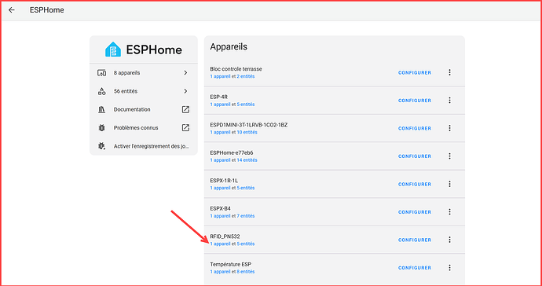Open '1 appareil' link under RFID_PN532

pyautogui.click(x=220, y=244)
